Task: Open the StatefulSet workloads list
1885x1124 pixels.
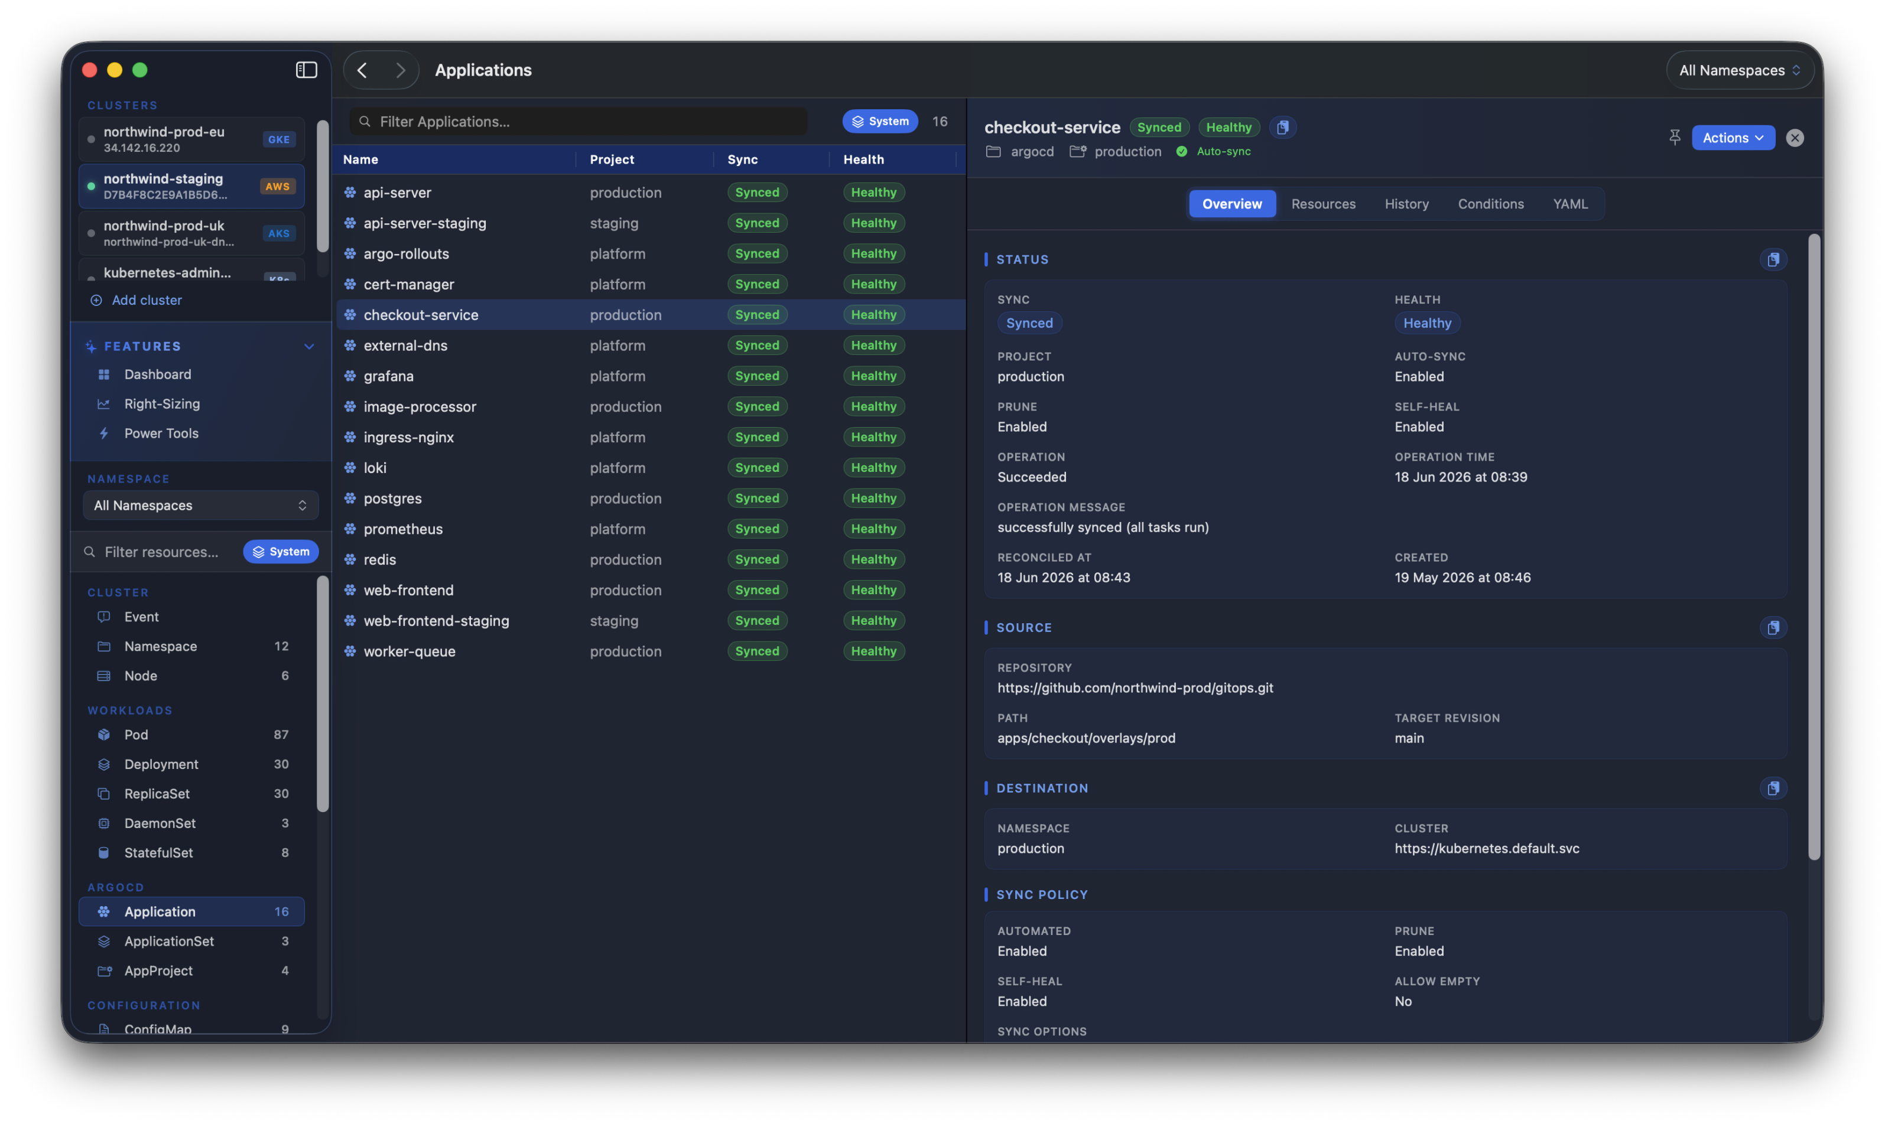Action: coord(191,853)
